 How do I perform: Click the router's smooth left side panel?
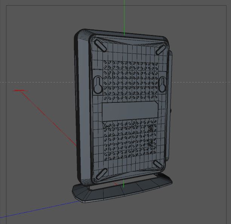[x=84, y=109]
